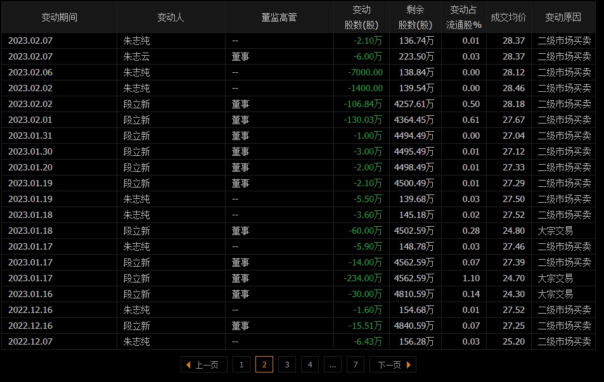Click remaining shares 4257.61万
This screenshot has width=604, height=382.
click(x=414, y=104)
